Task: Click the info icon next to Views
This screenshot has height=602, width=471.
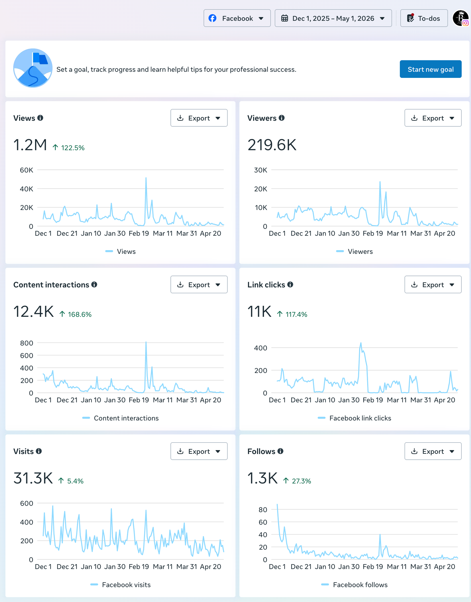Action: click(40, 118)
